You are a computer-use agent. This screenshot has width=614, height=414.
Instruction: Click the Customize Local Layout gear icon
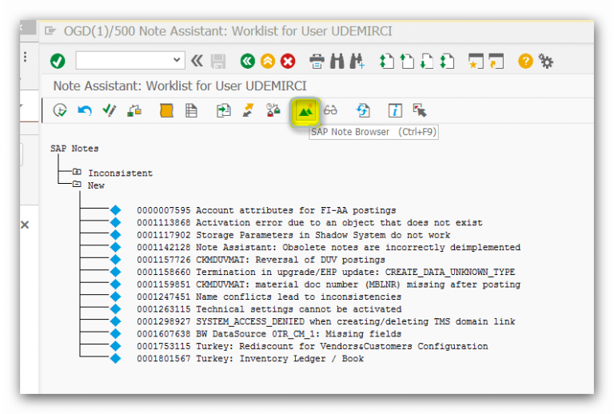[546, 62]
